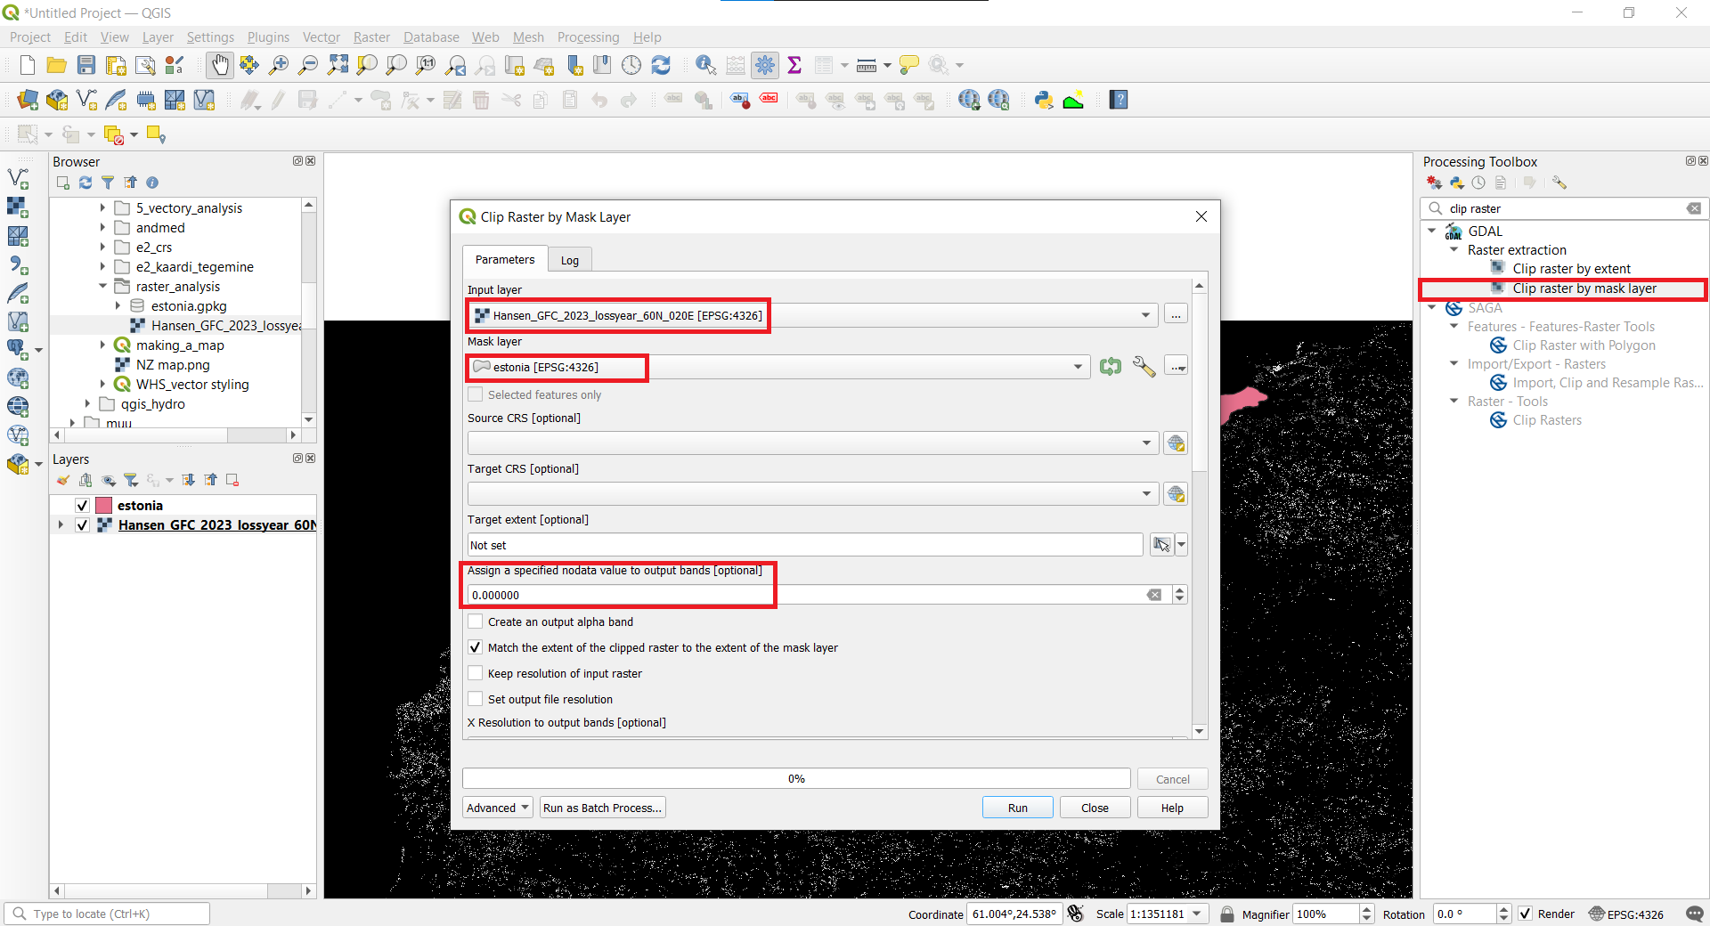Open the Advanced dropdown button
Viewport: 1710px width, 926px height.
497,808
